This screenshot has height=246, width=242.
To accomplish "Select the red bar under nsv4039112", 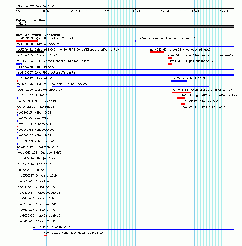I will pyautogui.click(x=45, y=235).
